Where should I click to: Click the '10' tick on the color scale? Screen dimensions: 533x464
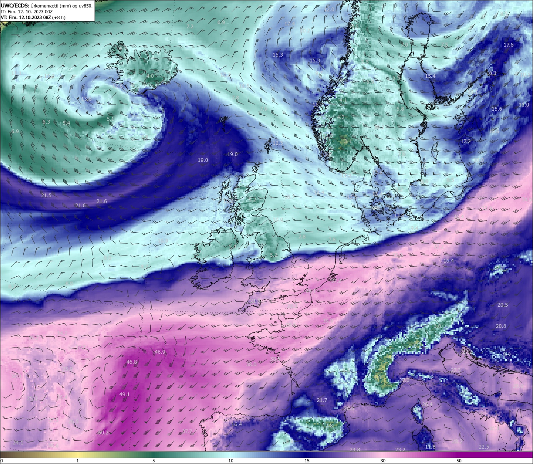tap(231, 461)
